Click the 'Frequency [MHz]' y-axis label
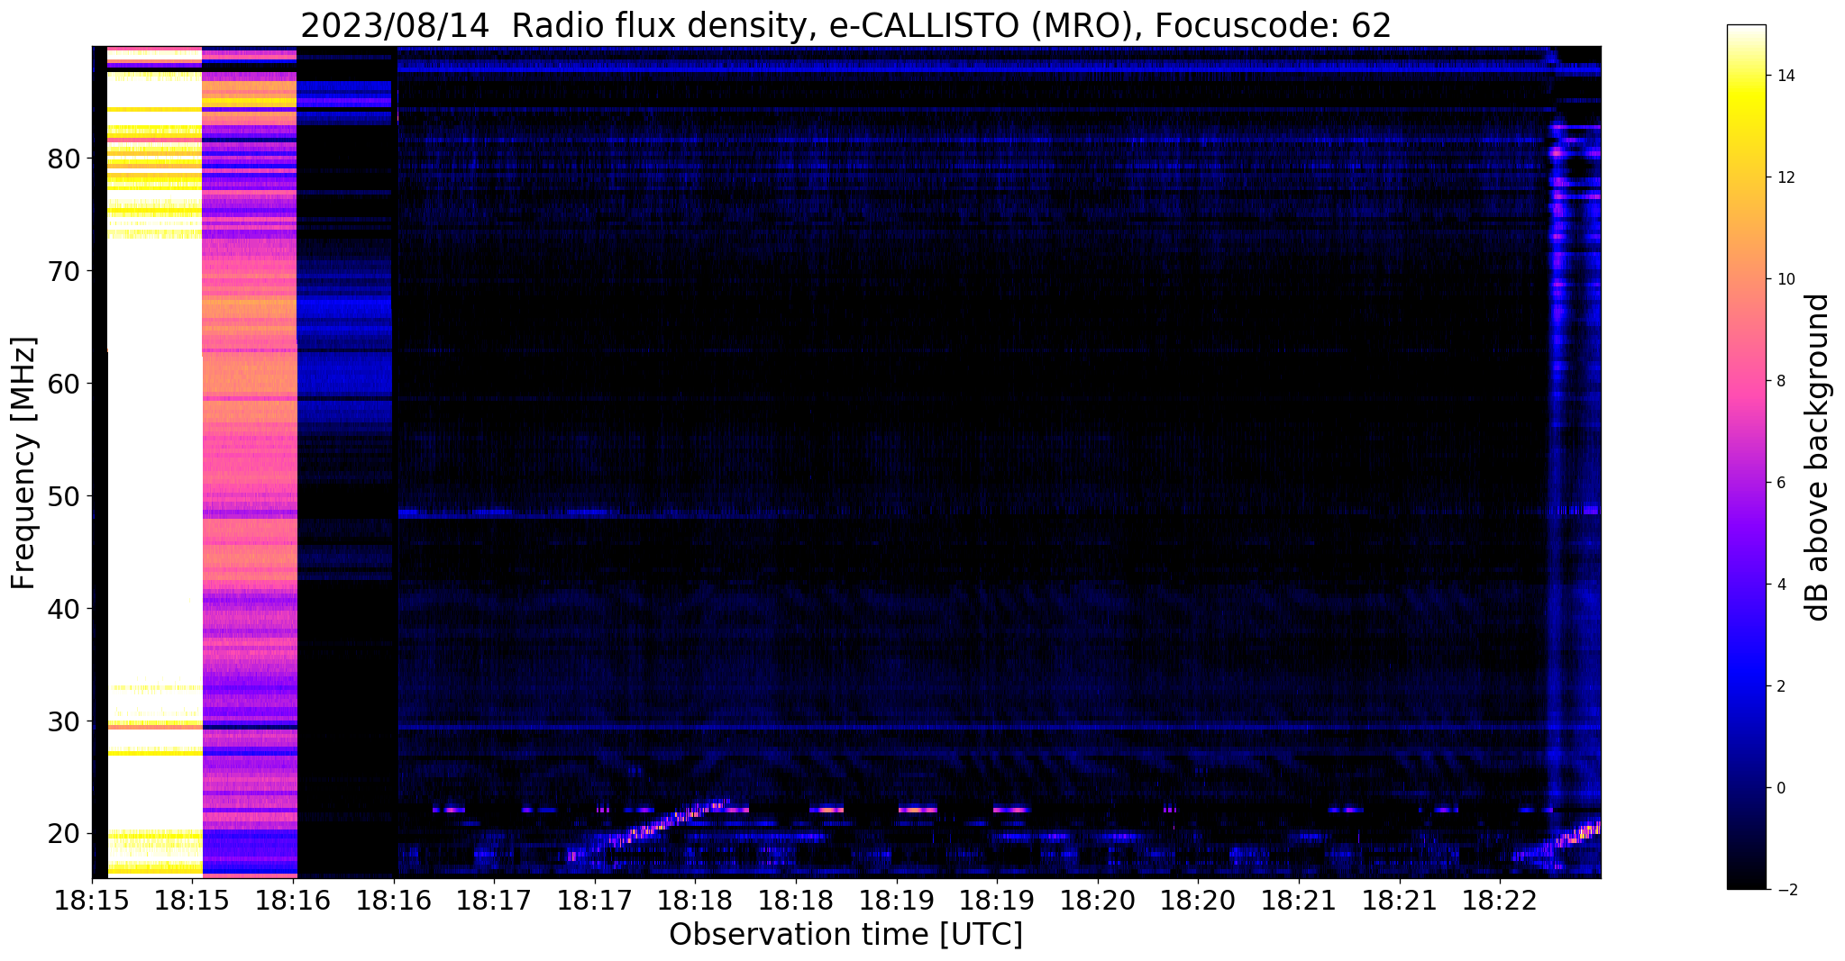Viewport: 1845px width, 961px height. click(x=23, y=463)
